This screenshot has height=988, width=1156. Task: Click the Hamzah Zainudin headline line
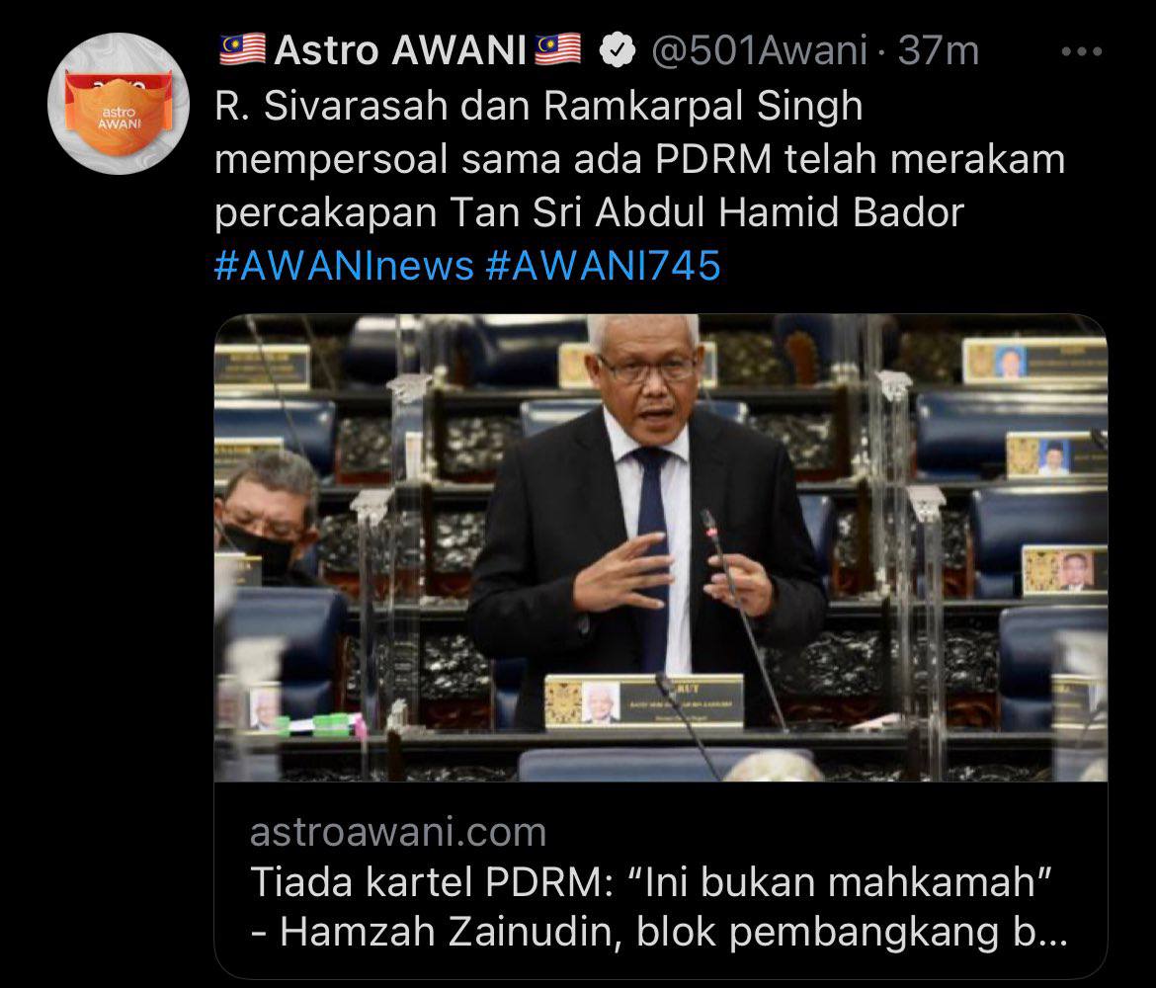pyautogui.click(x=659, y=932)
